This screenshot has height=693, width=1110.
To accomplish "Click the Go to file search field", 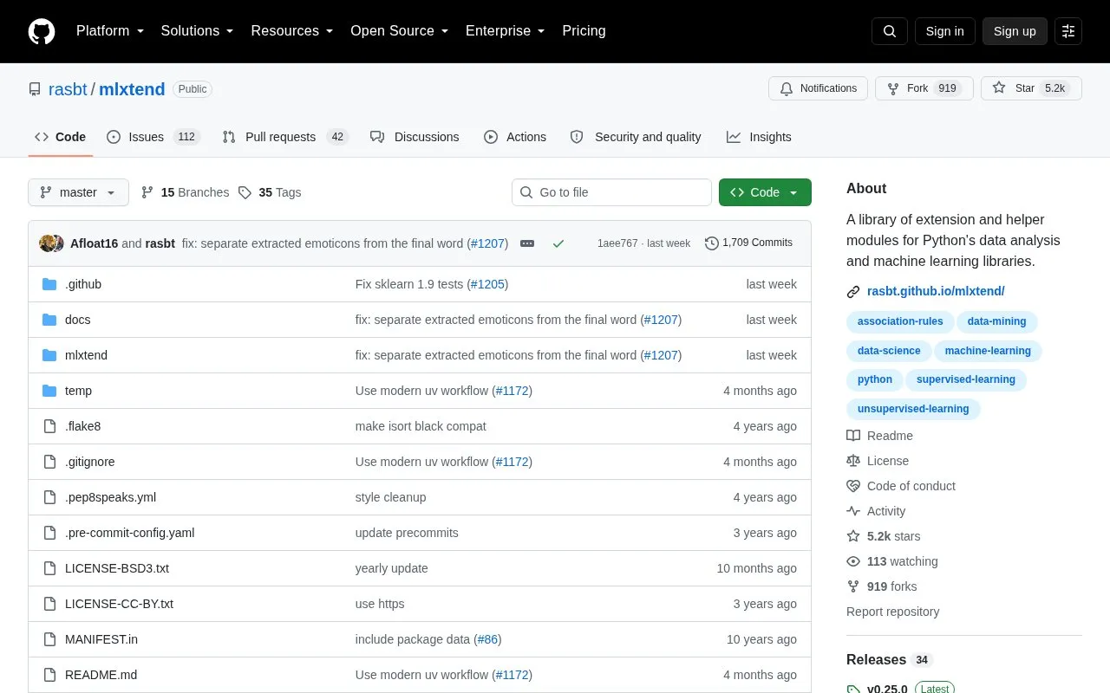I will 611,192.
